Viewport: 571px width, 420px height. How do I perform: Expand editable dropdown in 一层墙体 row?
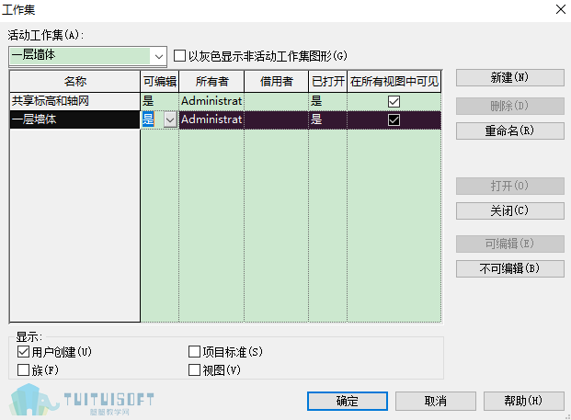click(x=170, y=119)
